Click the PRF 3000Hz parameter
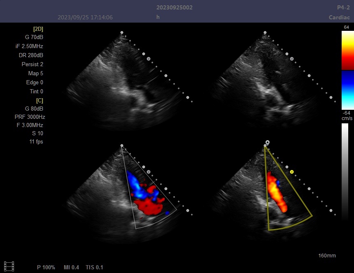Screen dimensions: 354x273 [x=28, y=117]
